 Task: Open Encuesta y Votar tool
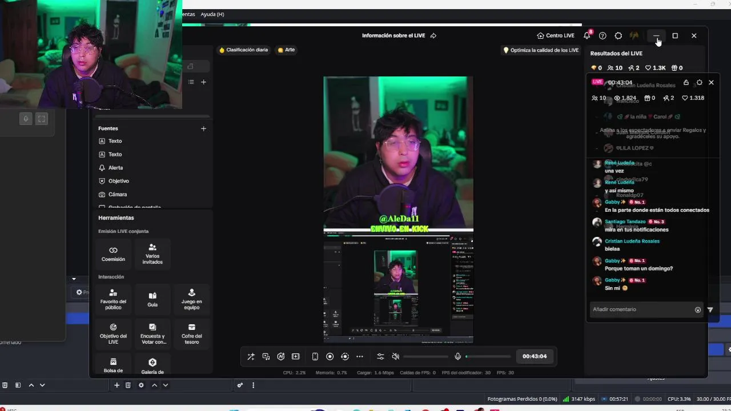coord(152,333)
